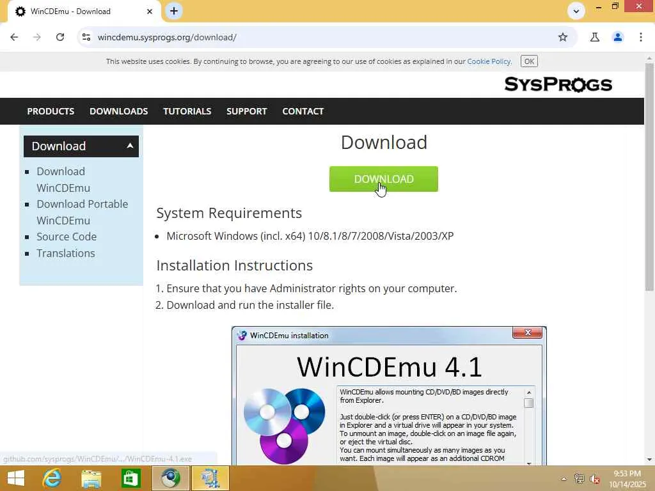Screen dimensions: 655x491
Task: Open the Download Portable WinCDEmu link
Action: pos(82,212)
